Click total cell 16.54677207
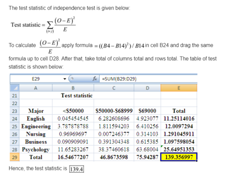234x177 pixels. pos(73,157)
